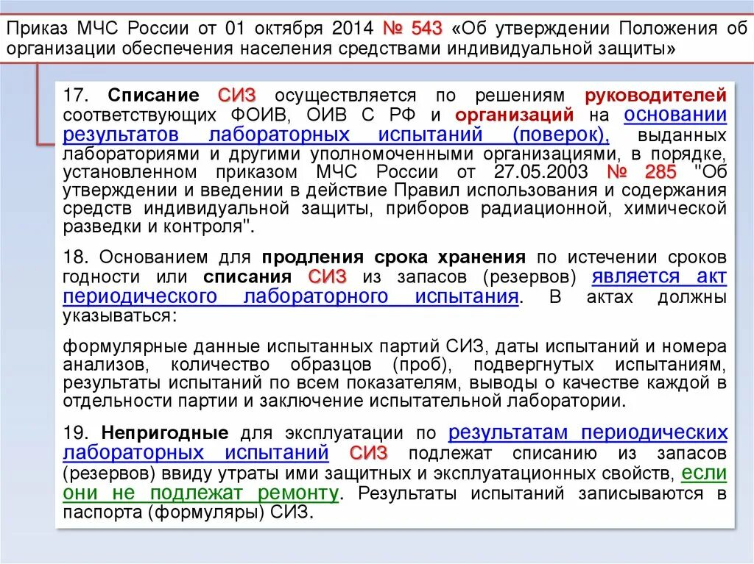Image resolution: width=754 pixels, height=564 pixels.
Task: Click 'разведки и контроля".' text
Action: point(158,226)
